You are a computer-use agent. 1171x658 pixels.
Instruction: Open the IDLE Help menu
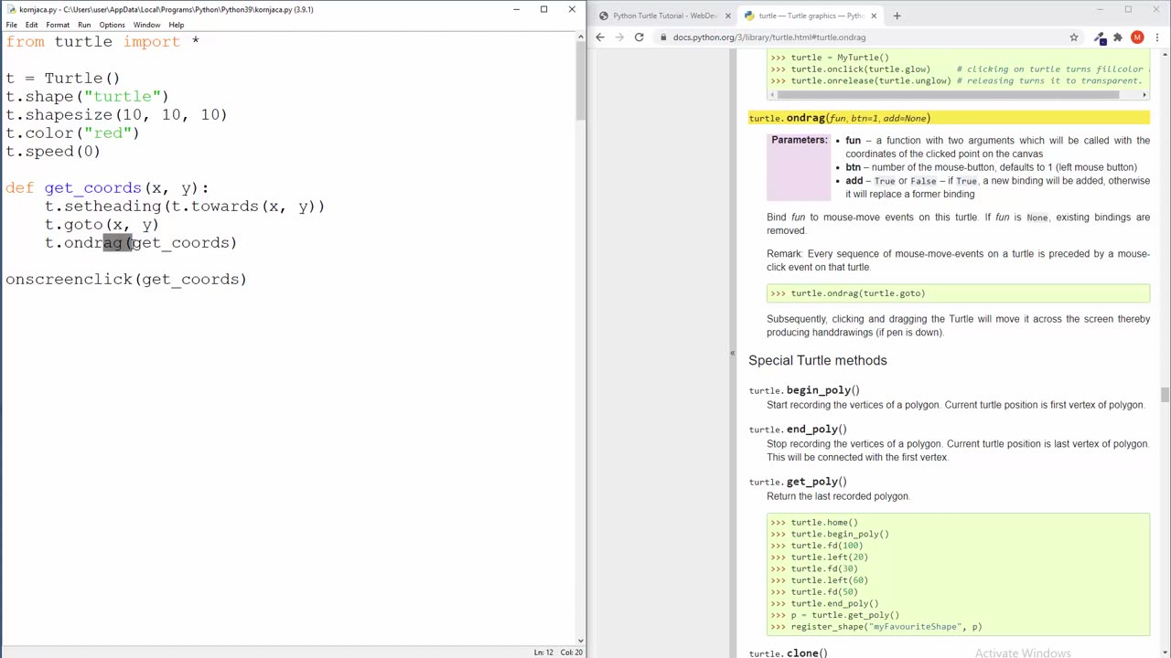[x=176, y=25]
